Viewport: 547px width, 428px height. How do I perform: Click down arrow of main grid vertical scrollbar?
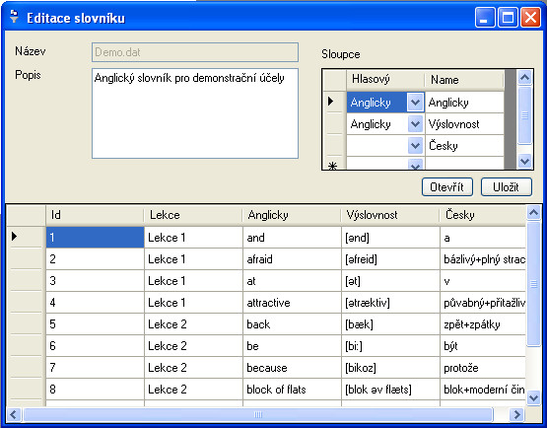pyautogui.click(x=534, y=398)
